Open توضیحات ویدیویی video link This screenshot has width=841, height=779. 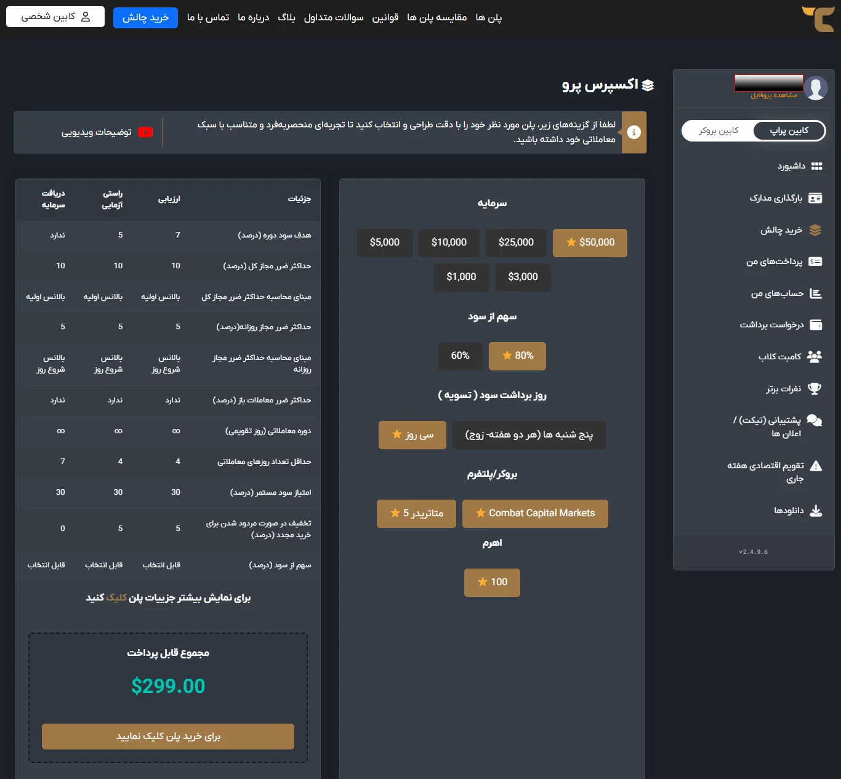click(96, 132)
